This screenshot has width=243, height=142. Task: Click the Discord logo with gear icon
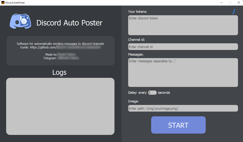(20, 21)
